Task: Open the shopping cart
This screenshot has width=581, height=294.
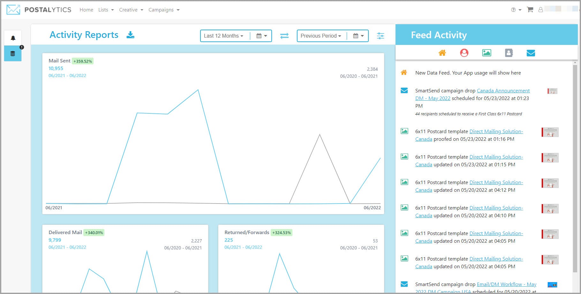Action: 530,10
